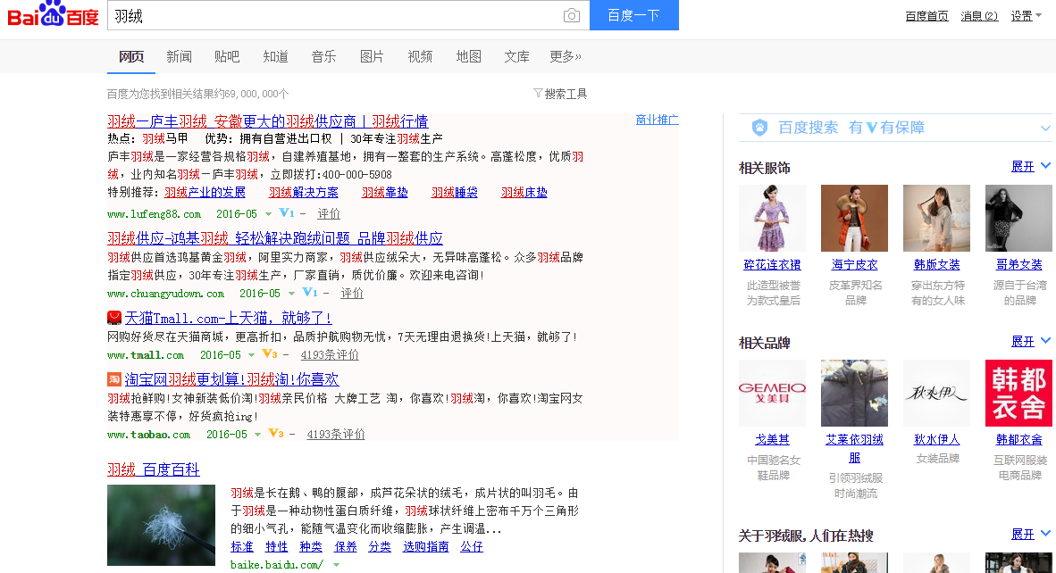Expand the 相关服饰 section
1056x573 pixels.
click(1030, 167)
